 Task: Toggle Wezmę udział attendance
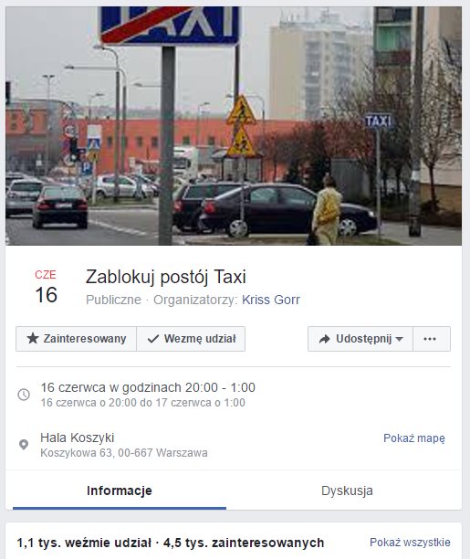[191, 339]
